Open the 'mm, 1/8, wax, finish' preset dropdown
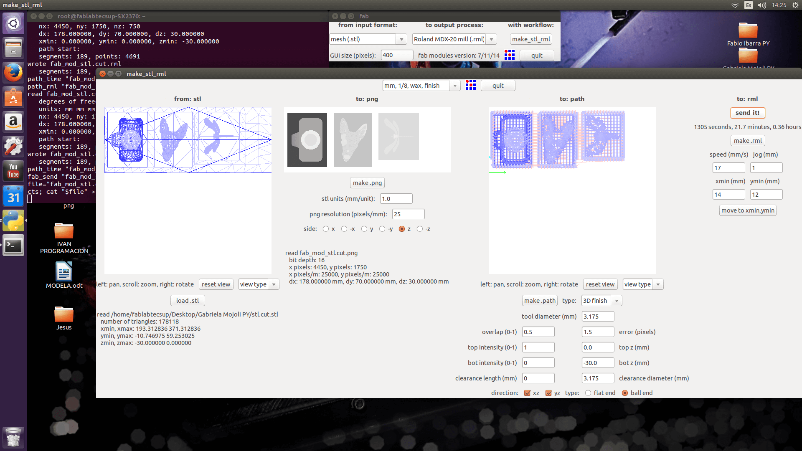 coord(421,86)
